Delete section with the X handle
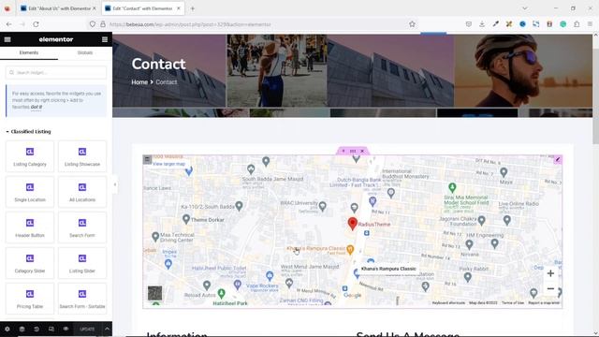This screenshot has height=337, width=599. [x=362, y=152]
